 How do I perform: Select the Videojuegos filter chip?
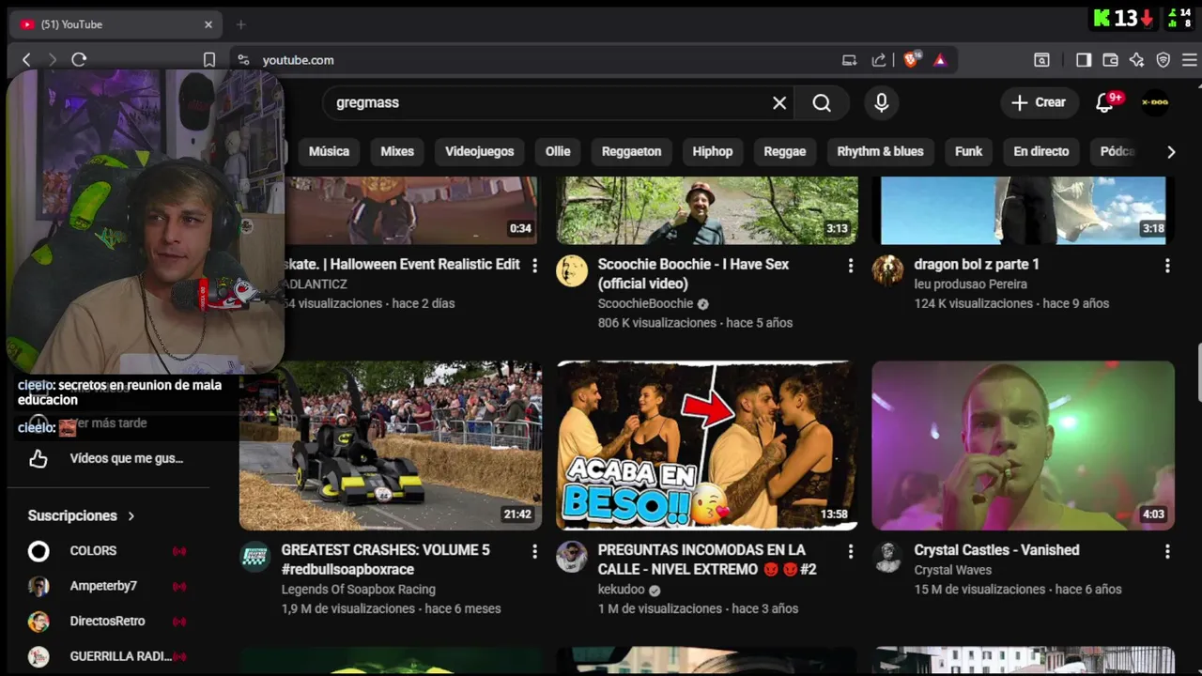[480, 151]
